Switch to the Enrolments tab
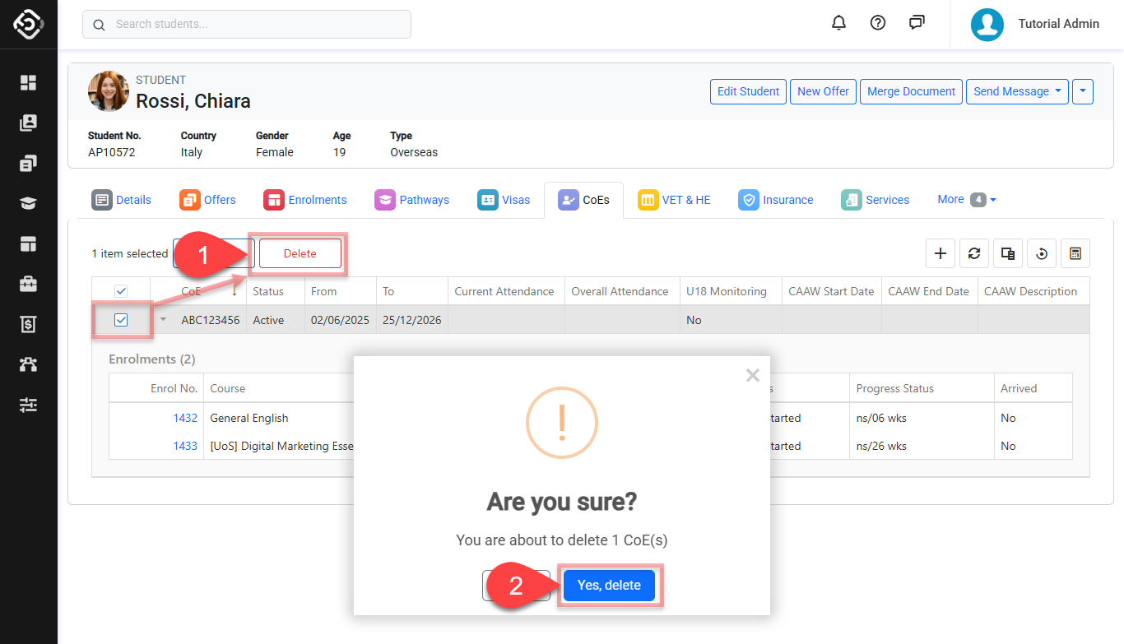 coord(305,200)
